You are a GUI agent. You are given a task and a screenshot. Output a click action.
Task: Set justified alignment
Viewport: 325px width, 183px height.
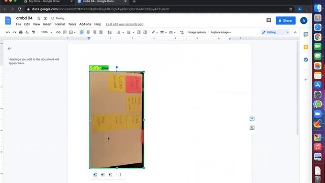[x=101, y=33]
